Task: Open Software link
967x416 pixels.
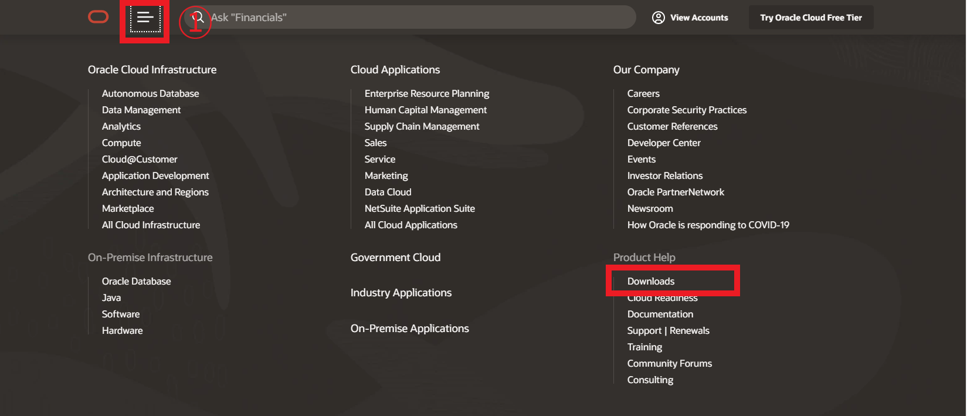Action: [x=121, y=314]
